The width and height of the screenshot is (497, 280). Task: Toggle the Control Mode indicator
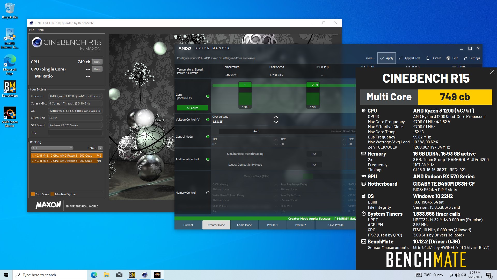(x=208, y=137)
